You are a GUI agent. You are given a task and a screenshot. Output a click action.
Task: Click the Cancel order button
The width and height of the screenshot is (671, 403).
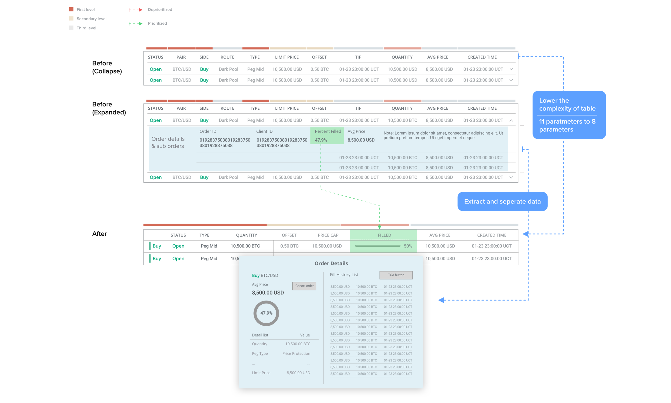(304, 286)
